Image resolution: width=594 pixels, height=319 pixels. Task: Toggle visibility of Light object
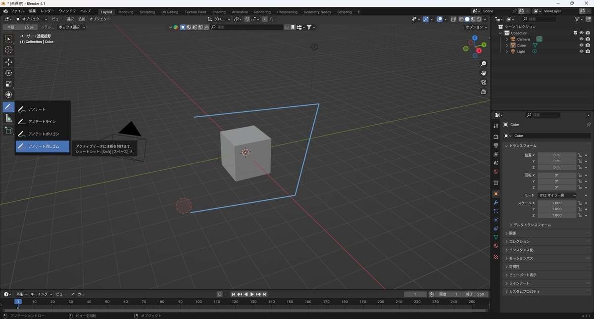[581, 51]
